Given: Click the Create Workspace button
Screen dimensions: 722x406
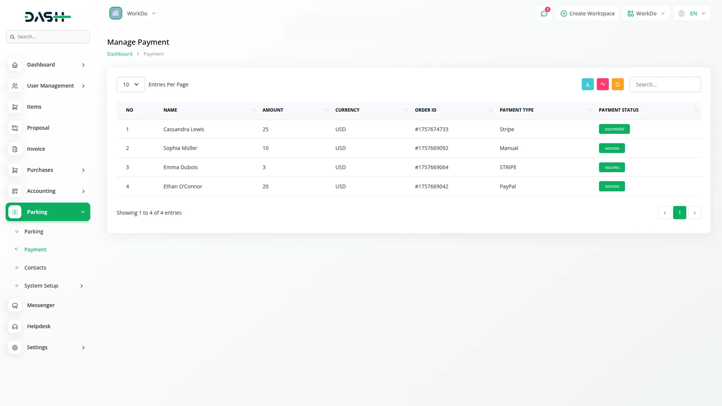Looking at the screenshot, I should [587, 14].
